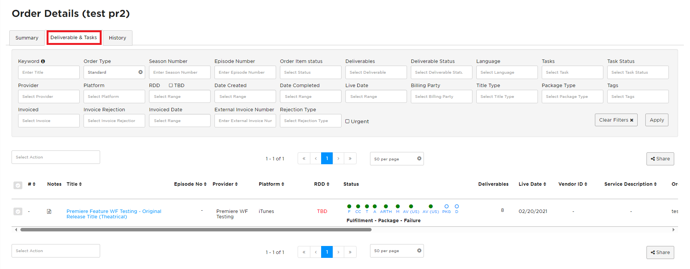Sort table by Vendor ID

573,184
